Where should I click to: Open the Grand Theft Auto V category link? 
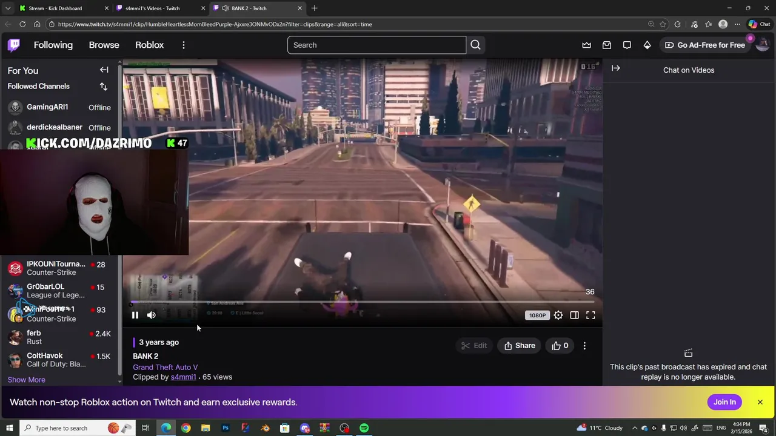coord(165,367)
